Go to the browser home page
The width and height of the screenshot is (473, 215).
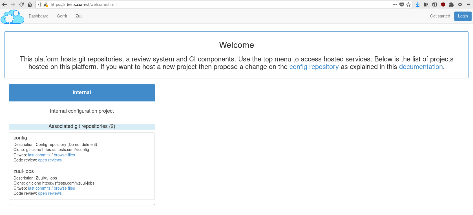(x=30, y=5)
